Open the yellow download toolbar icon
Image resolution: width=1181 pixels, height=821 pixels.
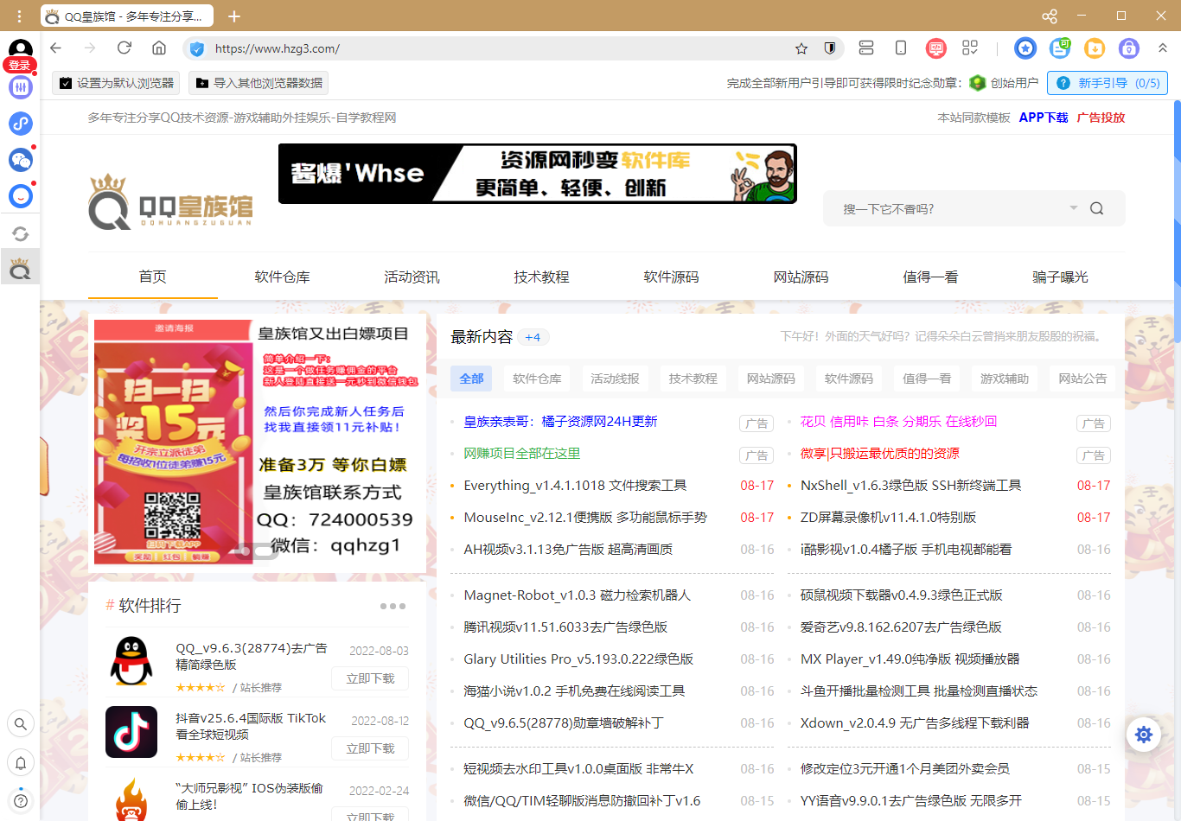point(1095,48)
